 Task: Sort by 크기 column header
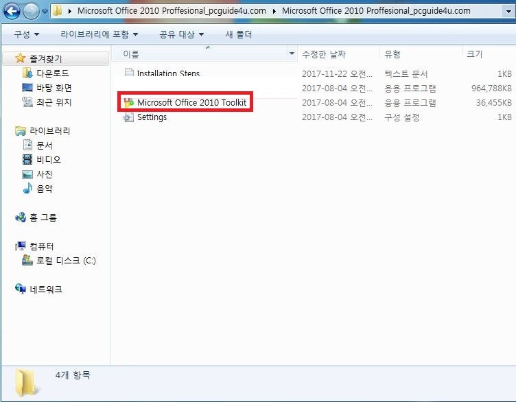pos(489,54)
